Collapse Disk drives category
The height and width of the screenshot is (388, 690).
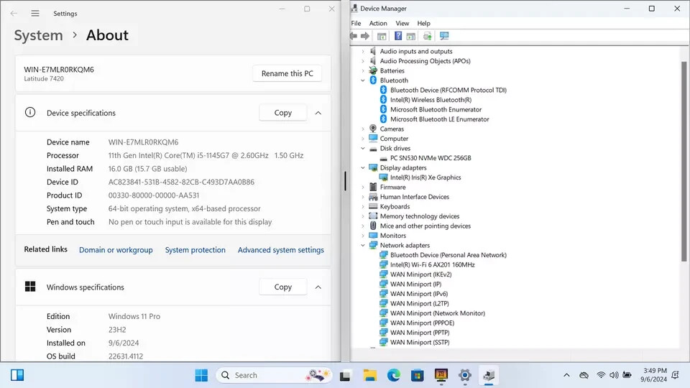363,148
